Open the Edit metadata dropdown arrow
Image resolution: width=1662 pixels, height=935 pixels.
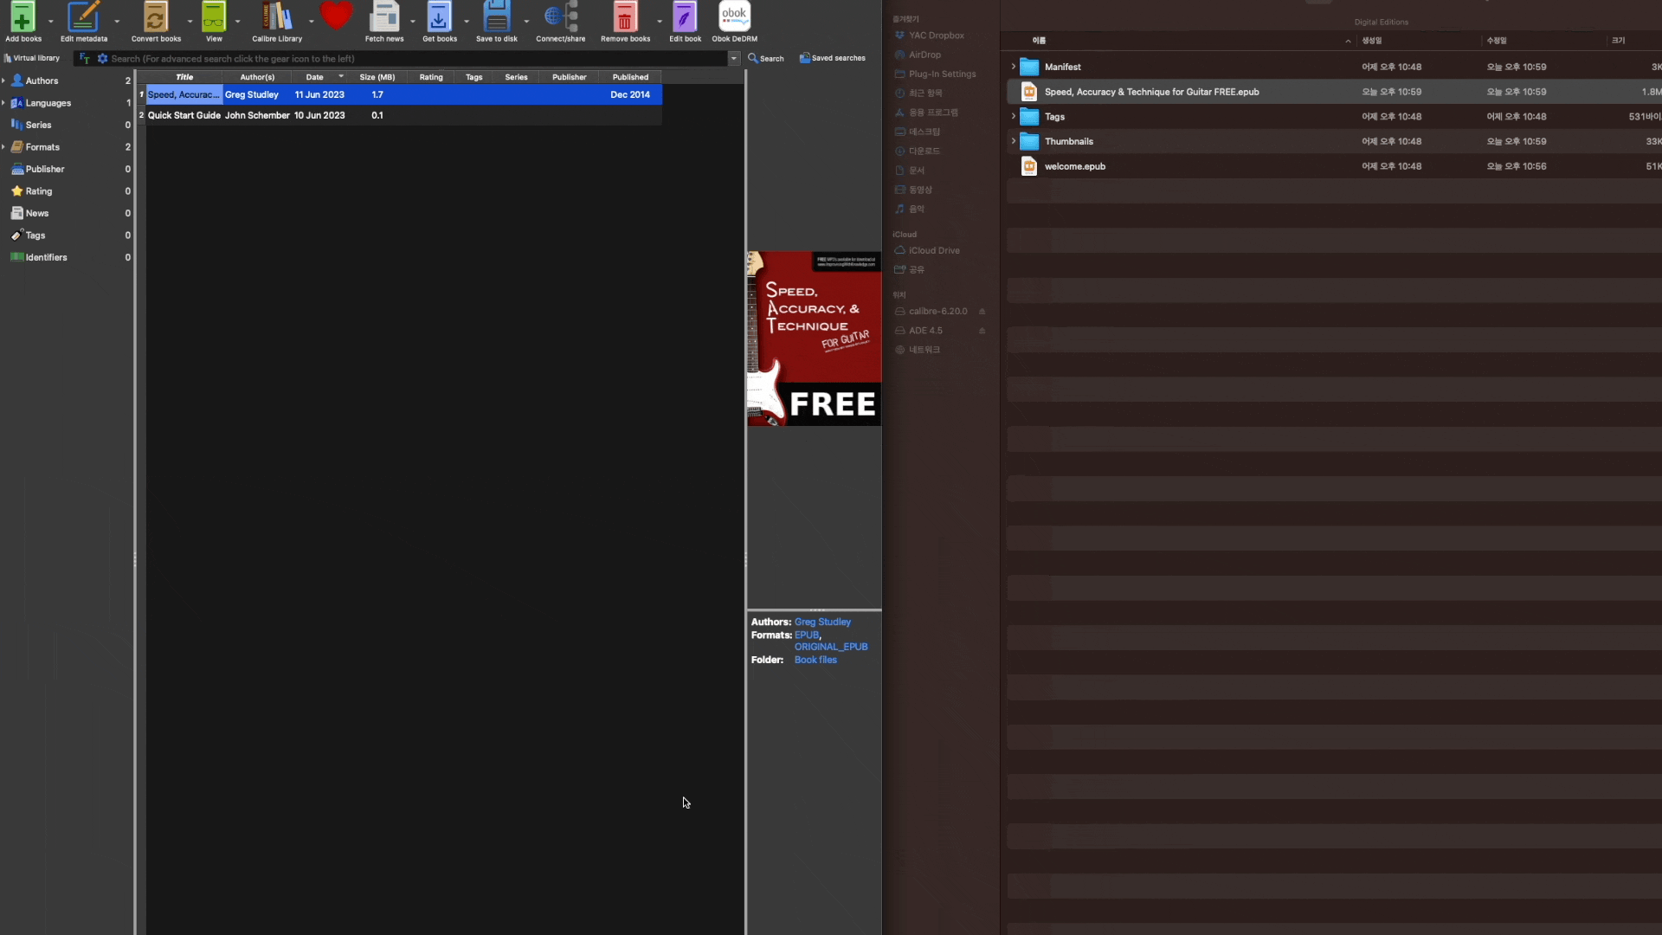[117, 21]
